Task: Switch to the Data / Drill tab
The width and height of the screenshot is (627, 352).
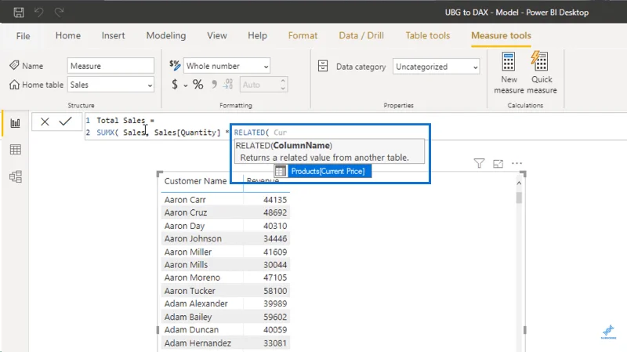Action: click(x=361, y=35)
